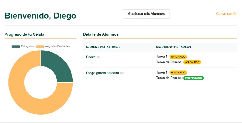Viewport: 242px width, 123px height.
Task: Click the Entregadas legend text
Action: point(27,46)
